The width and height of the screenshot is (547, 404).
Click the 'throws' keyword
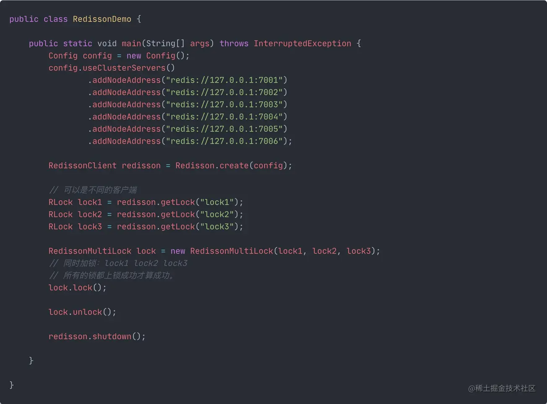pos(234,44)
